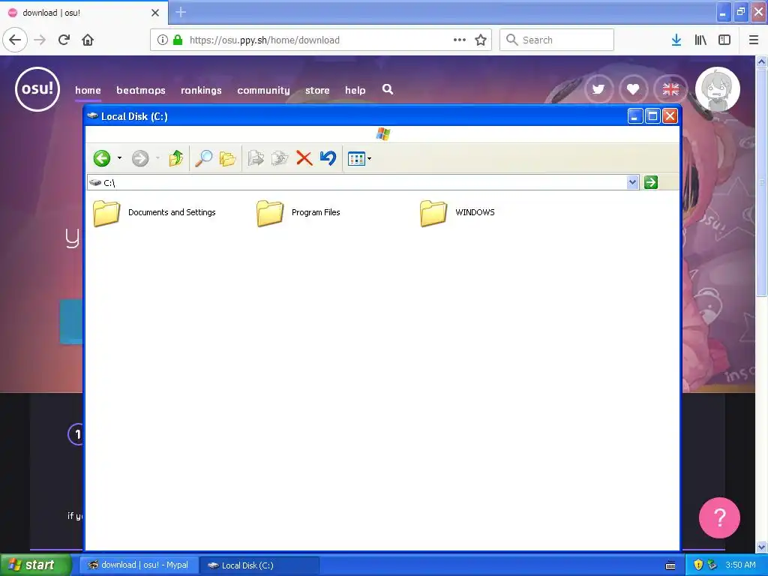The height and width of the screenshot is (576, 768).
Task: Open the Views dropdown button
Action: 359,159
